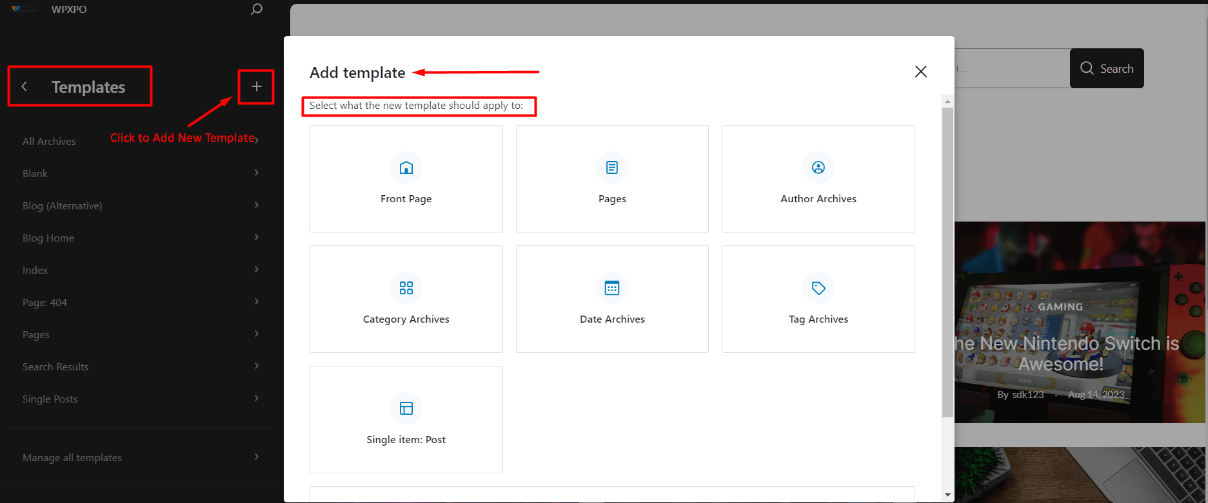Expand the Blog Home template arrow
This screenshot has width=1208, height=503.
click(256, 237)
